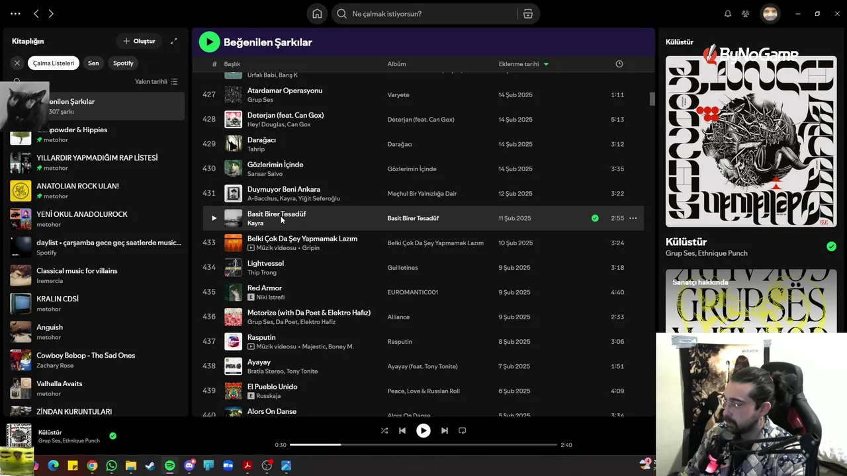The image size is (847, 476).
Task: Toggle liked checkmark on Basit Birer Tesadüf
Action: click(595, 218)
